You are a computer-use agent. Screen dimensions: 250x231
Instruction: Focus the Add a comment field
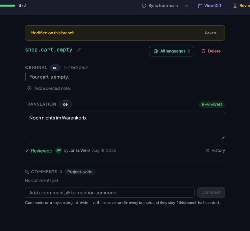pyautogui.click(x=110, y=192)
